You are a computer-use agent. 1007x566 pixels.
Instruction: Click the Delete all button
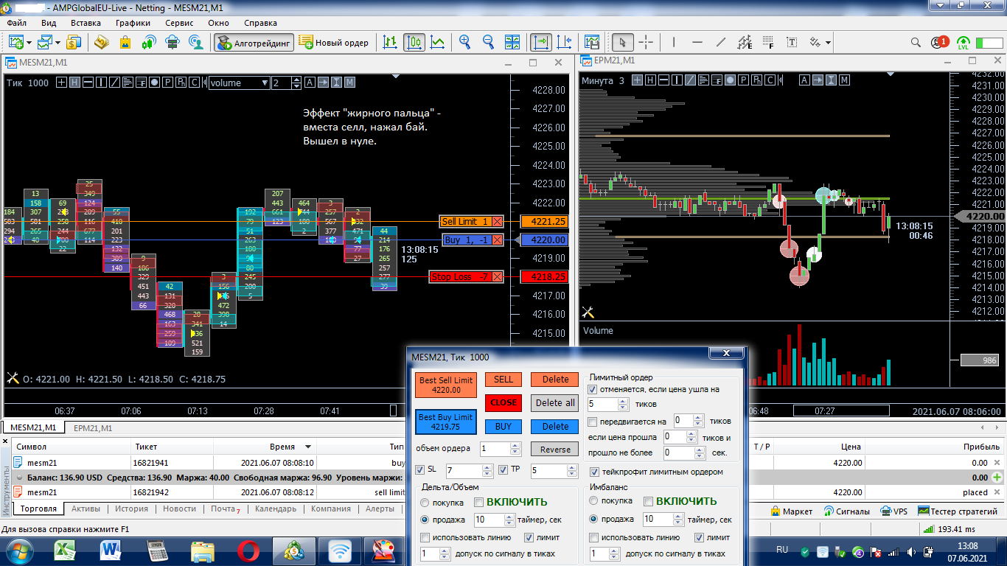(555, 402)
